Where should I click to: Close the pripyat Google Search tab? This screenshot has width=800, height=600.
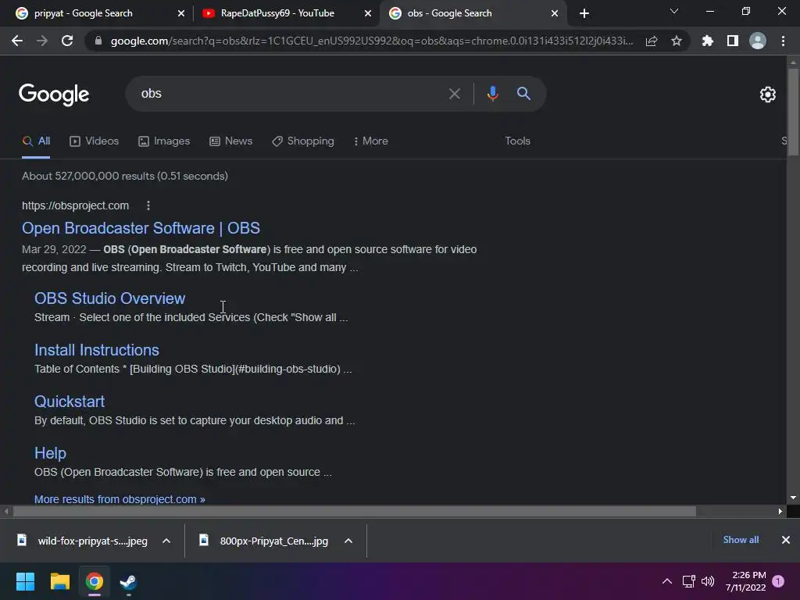[181, 13]
